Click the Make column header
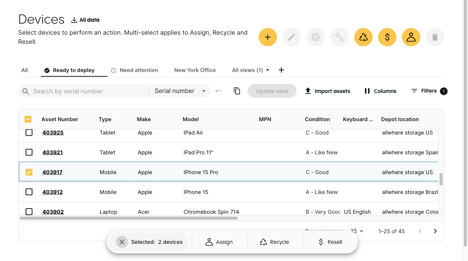The height and width of the screenshot is (261, 468). pos(144,119)
